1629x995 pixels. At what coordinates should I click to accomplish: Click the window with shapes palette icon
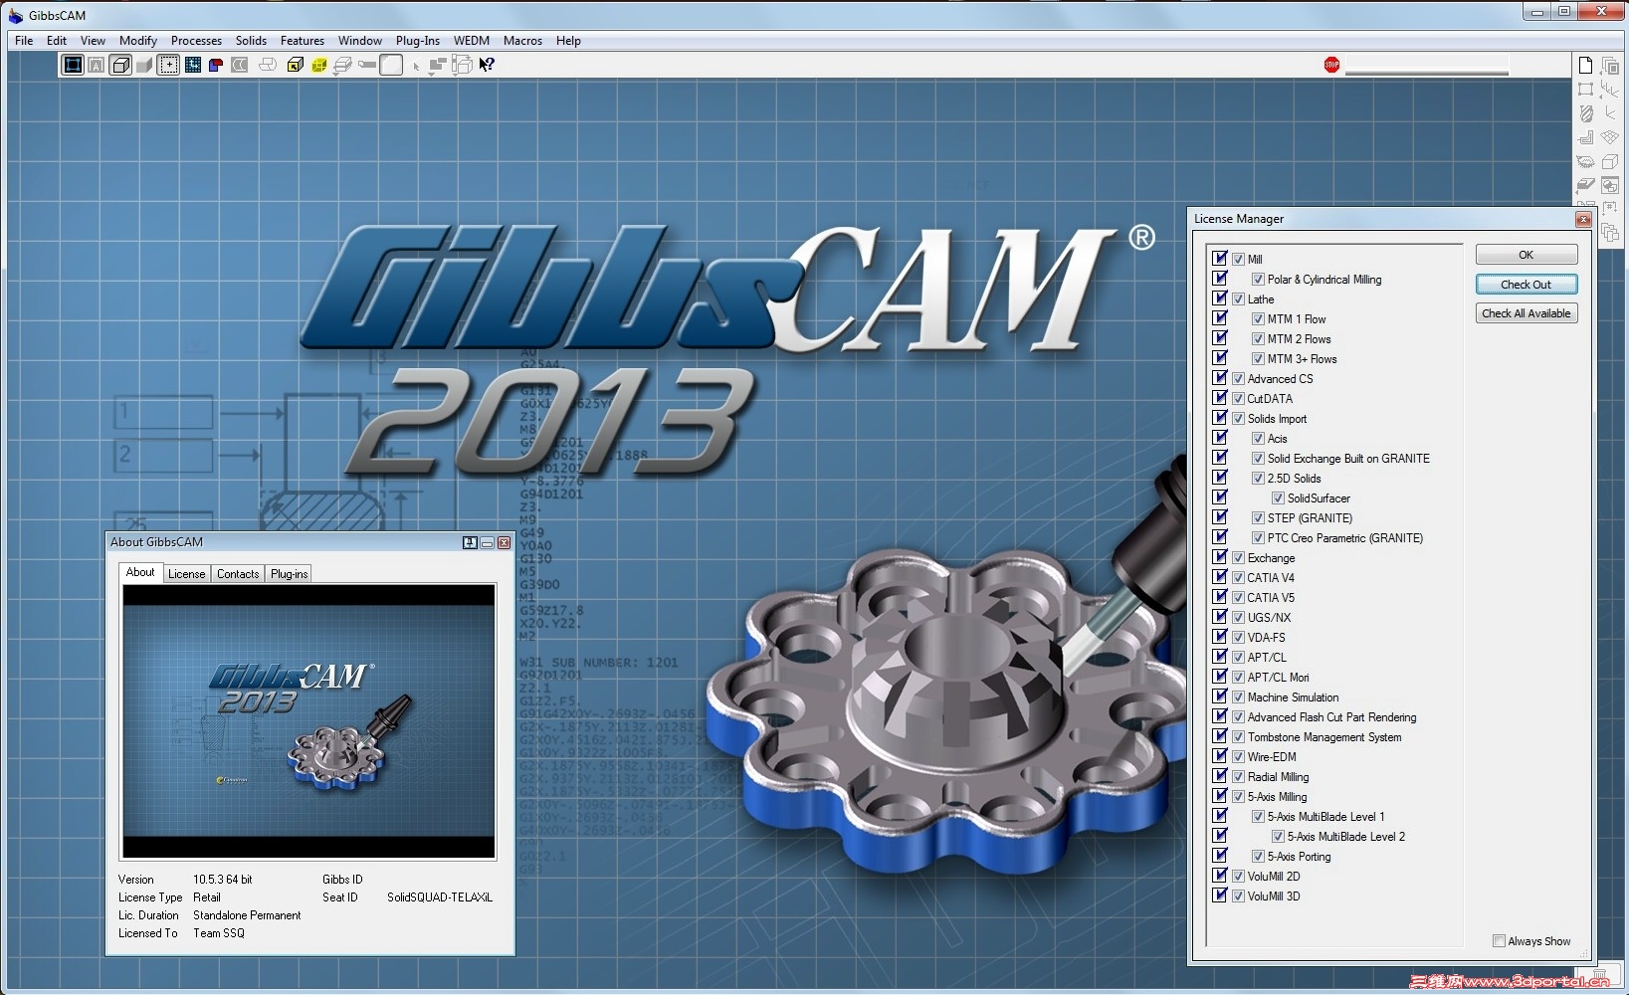pos(1610,185)
